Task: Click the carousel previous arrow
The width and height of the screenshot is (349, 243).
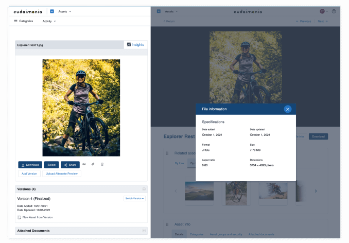Action: click(176, 191)
